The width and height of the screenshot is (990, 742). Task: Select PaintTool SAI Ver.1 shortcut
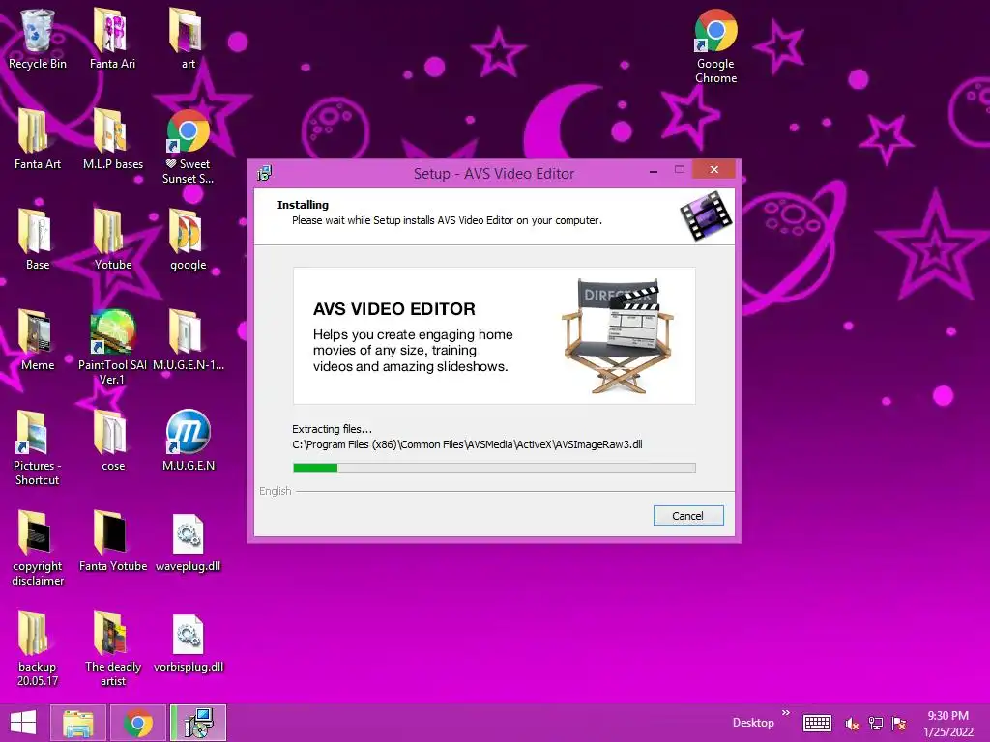112,347
